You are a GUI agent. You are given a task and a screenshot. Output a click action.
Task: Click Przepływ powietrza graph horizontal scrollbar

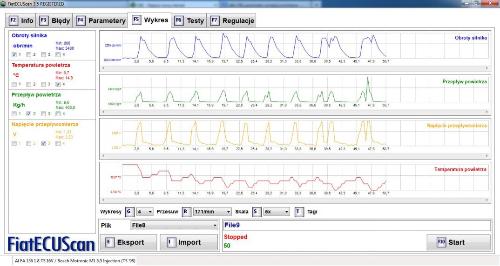pyautogui.click(x=295, y=112)
